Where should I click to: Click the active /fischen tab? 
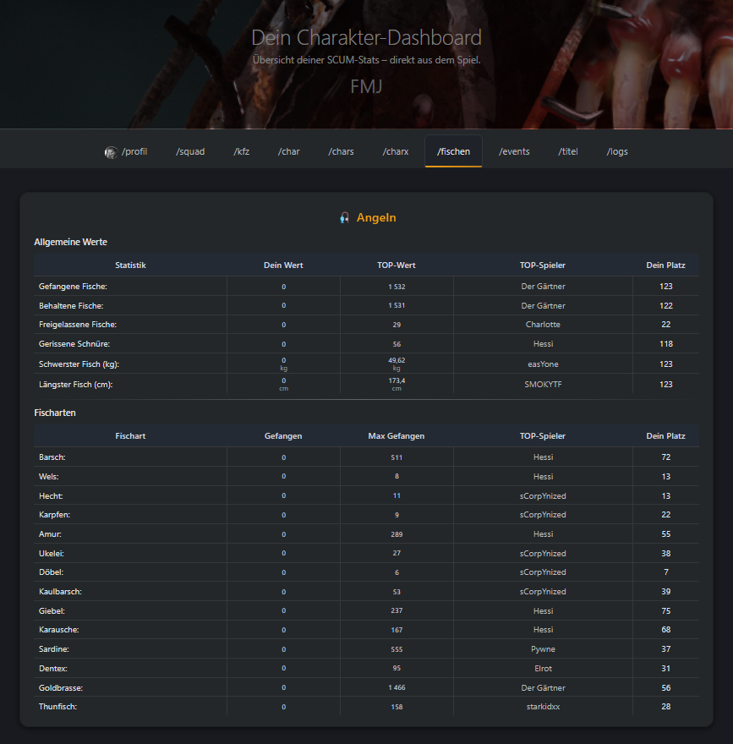(x=453, y=151)
